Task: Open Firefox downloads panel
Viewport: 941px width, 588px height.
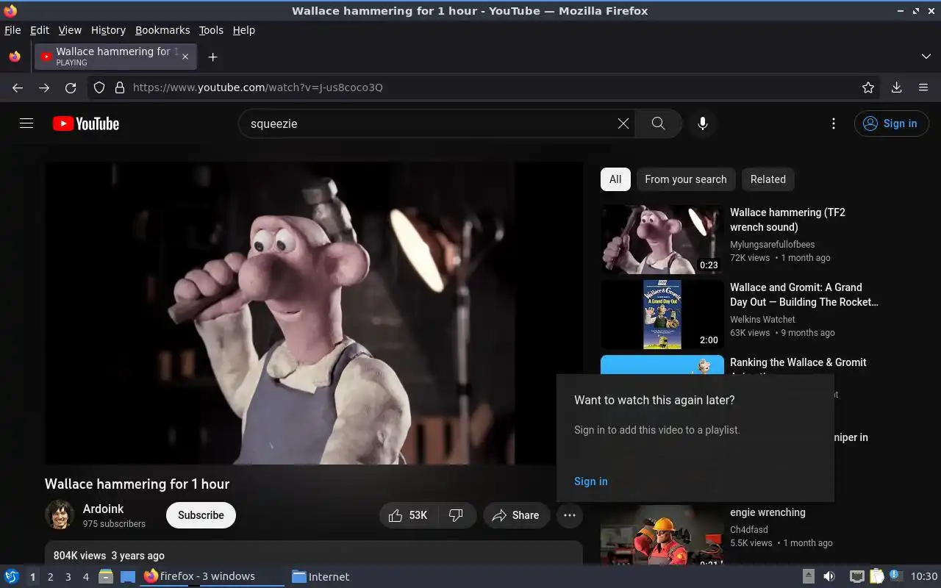Action: (896, 87)
